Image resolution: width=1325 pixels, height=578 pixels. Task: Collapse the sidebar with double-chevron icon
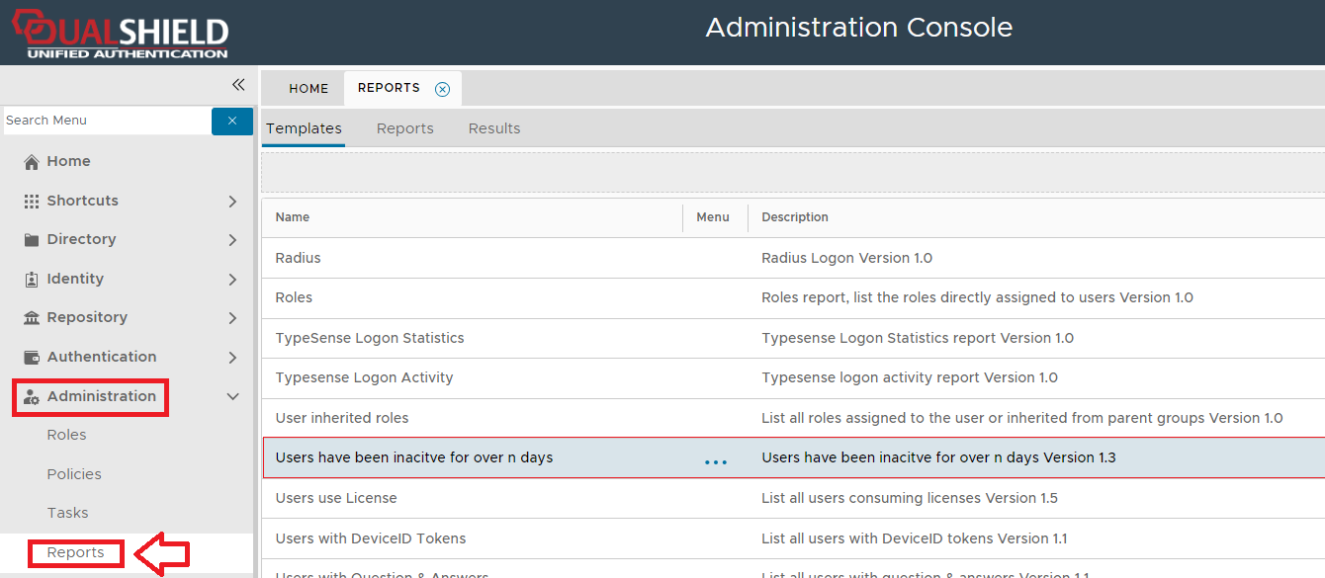(x=238, y=85)
